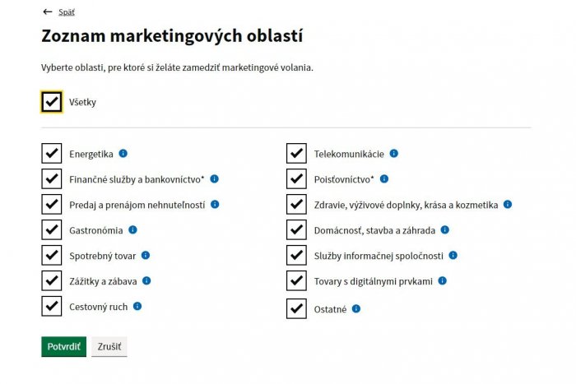Screen dimensions: 576x384
Task: Go back using the Späť link
Action: tap(66, 12)
